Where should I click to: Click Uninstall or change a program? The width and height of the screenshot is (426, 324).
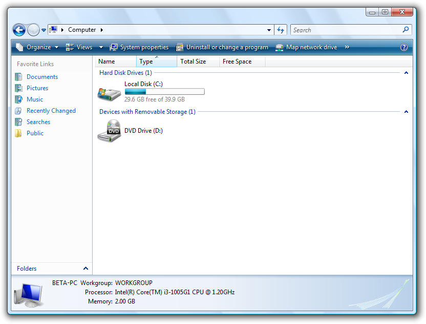tap(222, 47)
